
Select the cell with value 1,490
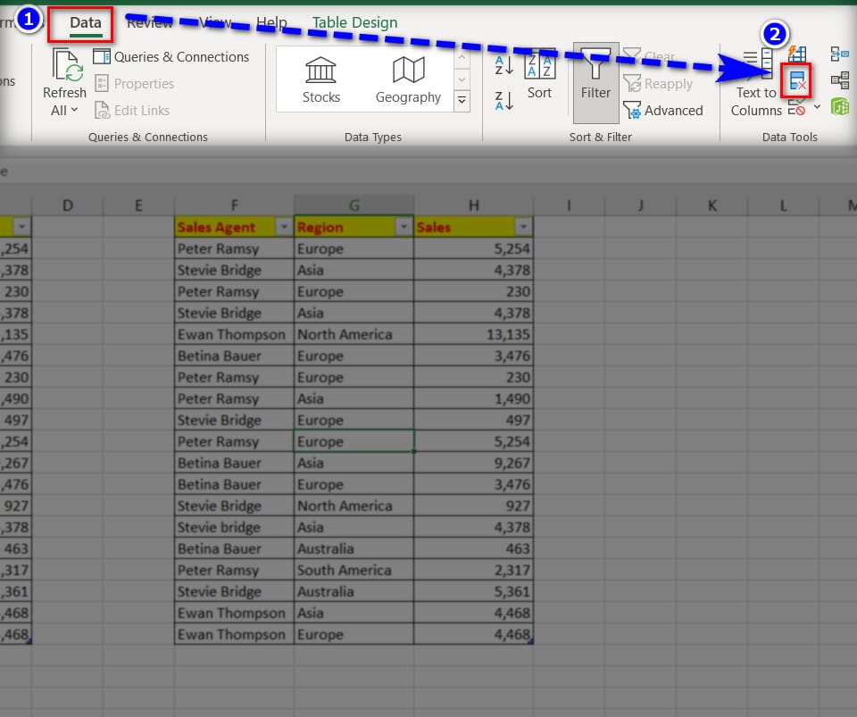tap(473, 398)
